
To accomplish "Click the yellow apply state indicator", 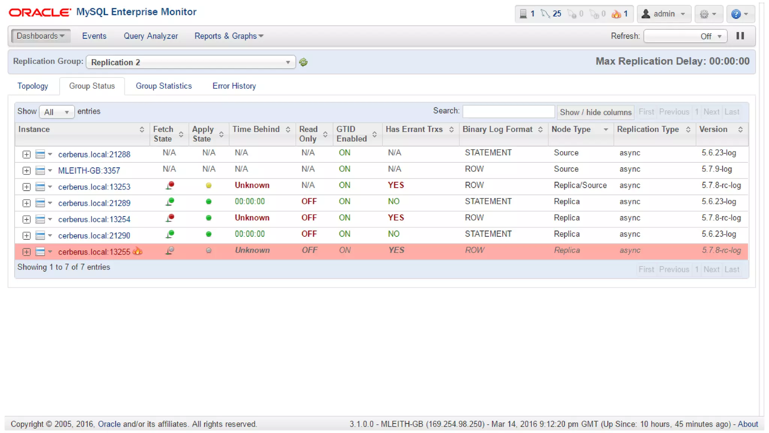I will click(x=209, y=185).
